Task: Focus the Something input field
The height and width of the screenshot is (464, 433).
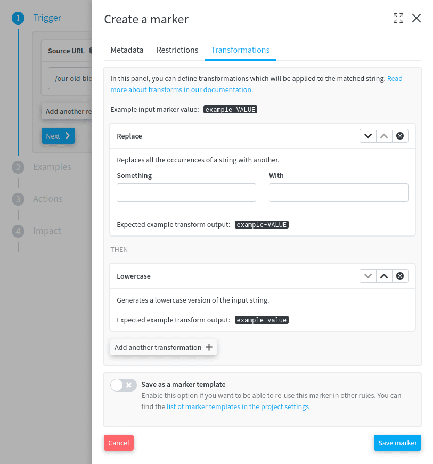Action: (x=186, y=193)
